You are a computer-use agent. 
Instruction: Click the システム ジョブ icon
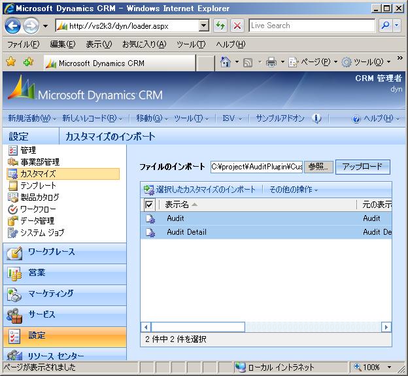pos(13,233)
